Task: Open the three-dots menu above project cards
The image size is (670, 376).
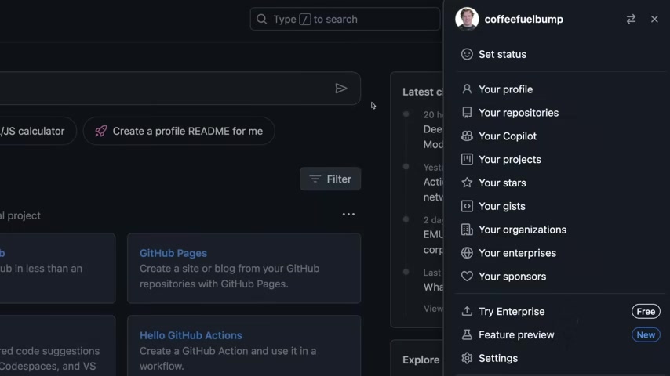Action: [x=348, y=215]
